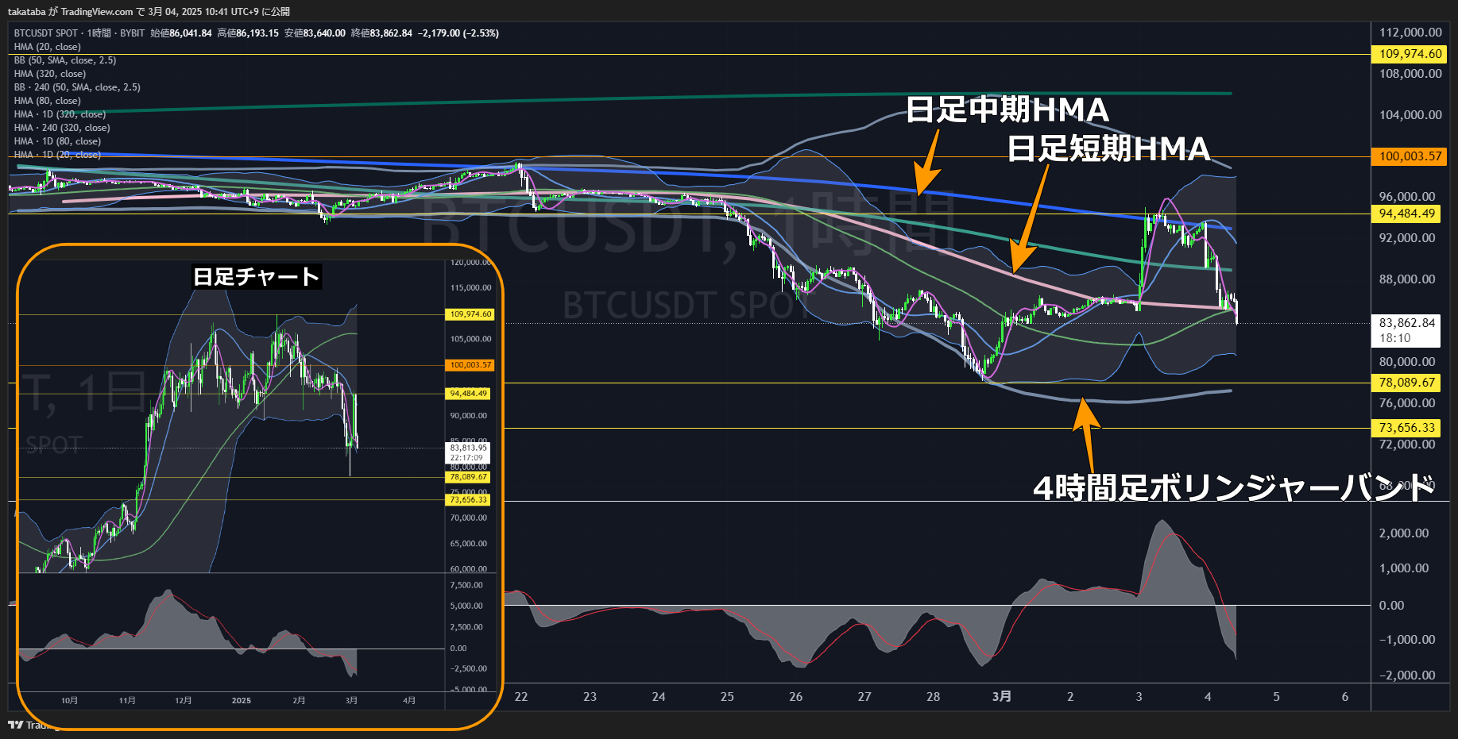Click date 6 on the main time axis
The width and height of the screenshot is (1458, 739).
[x=1345, y=697]
